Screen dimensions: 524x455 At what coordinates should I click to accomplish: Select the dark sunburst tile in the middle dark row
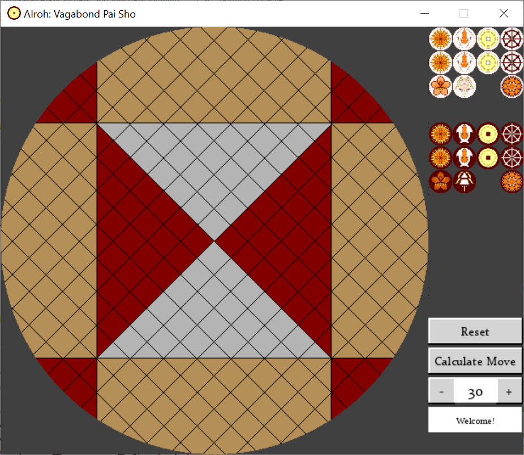(440, 157)
